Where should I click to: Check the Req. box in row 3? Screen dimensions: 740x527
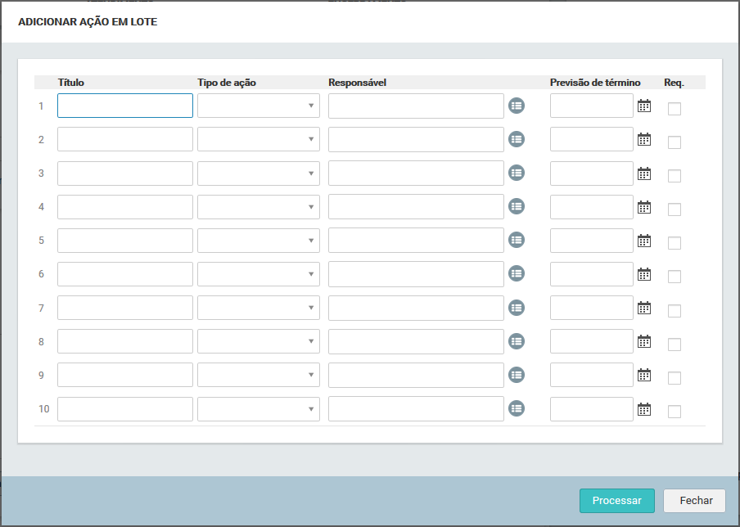coord(675,176)
